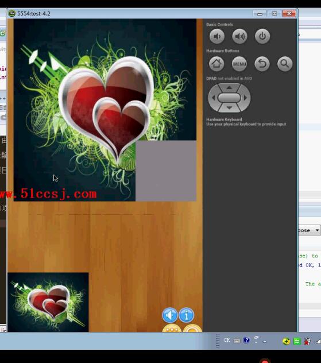
Task: Click the DPAD right arrow
Action: (x=245, y=98)
